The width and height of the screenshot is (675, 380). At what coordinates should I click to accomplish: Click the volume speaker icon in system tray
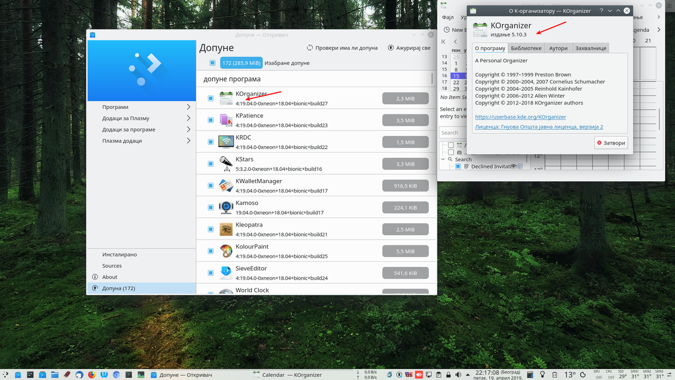458,375
